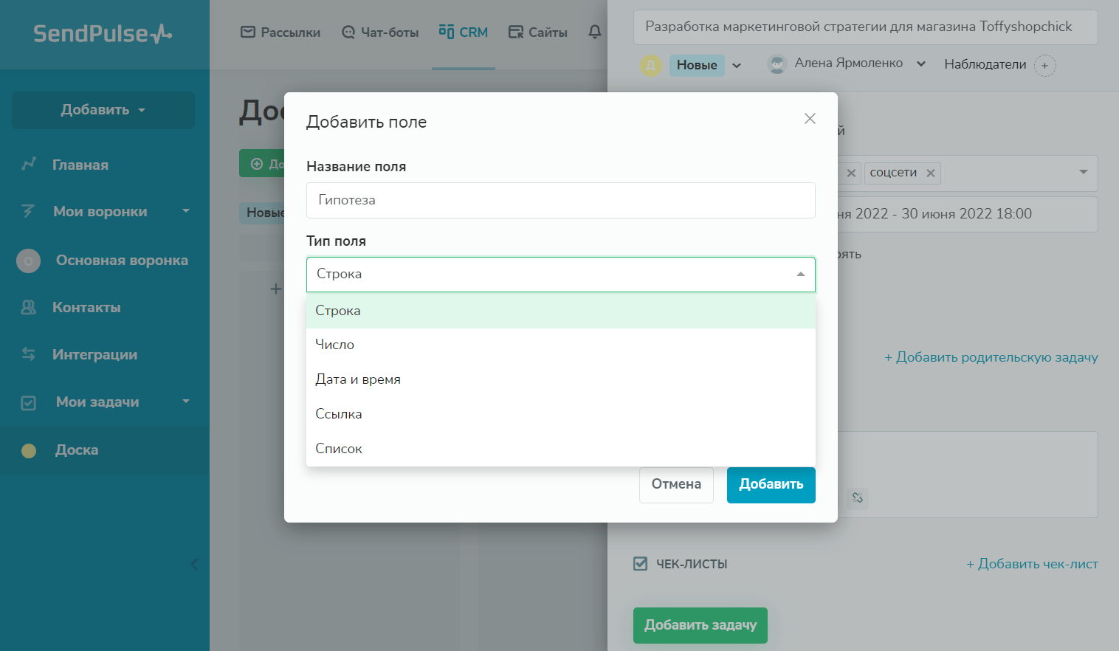The height and width of the screenshot is (651, 1119).
Task: Collapse the Тип поля dropdown
Action: (800, 275)
